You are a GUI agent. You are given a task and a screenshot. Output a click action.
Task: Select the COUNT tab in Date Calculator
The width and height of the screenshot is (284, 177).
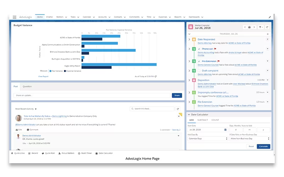pyautogui.click(x=215, y=120)
